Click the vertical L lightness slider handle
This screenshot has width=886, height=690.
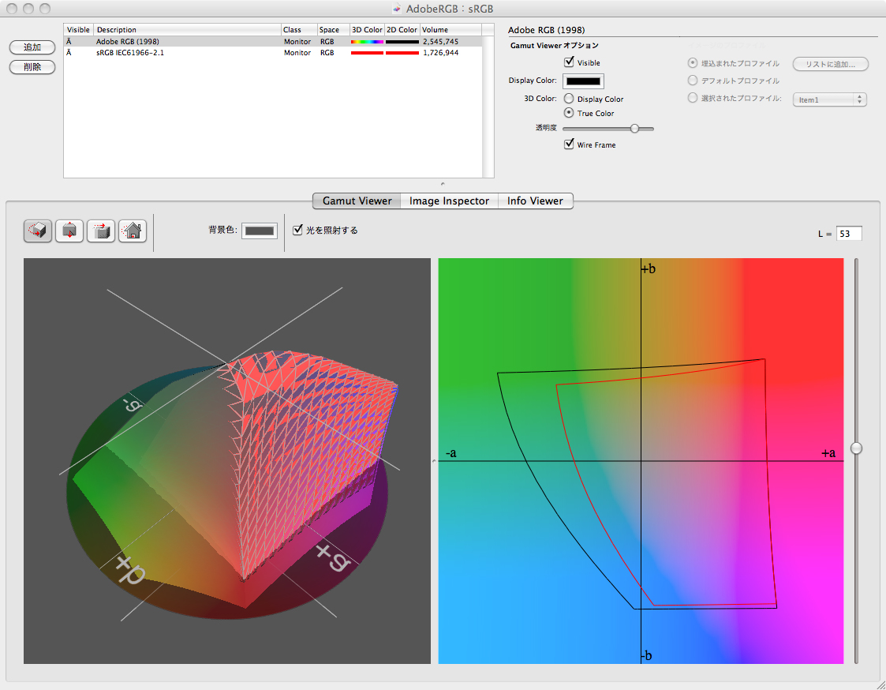856,448
